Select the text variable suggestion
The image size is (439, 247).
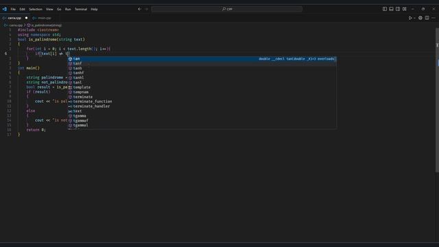coord(202,111)
